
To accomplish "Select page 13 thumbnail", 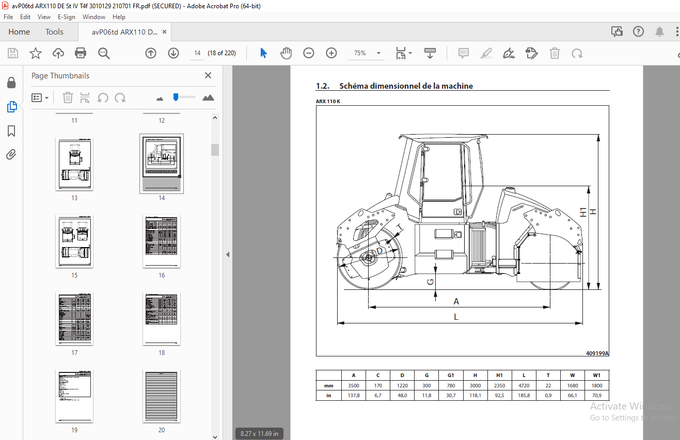I will point(74,164).
